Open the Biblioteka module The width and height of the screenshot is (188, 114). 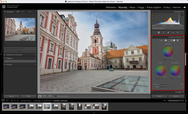[x=111, y=7]
